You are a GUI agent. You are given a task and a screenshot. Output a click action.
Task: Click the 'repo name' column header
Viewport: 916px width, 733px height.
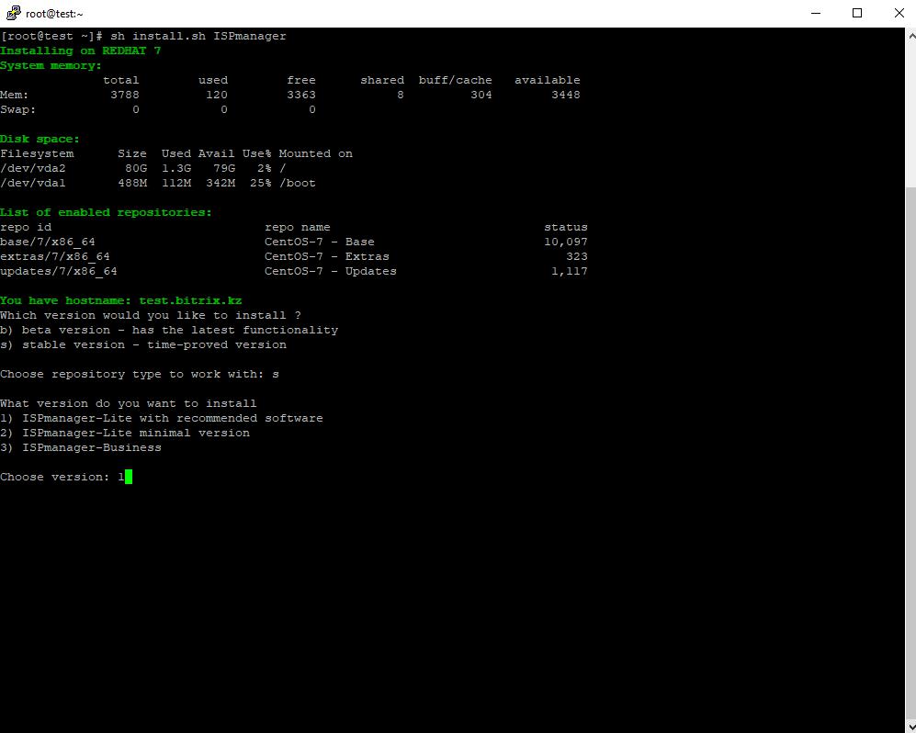pos(298,227)
